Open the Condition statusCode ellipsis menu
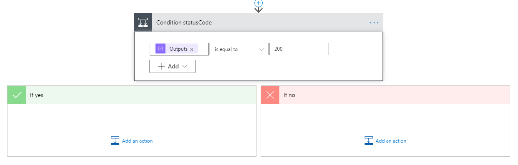The width and height of the screenshot is (518, 165). (374, 23)
